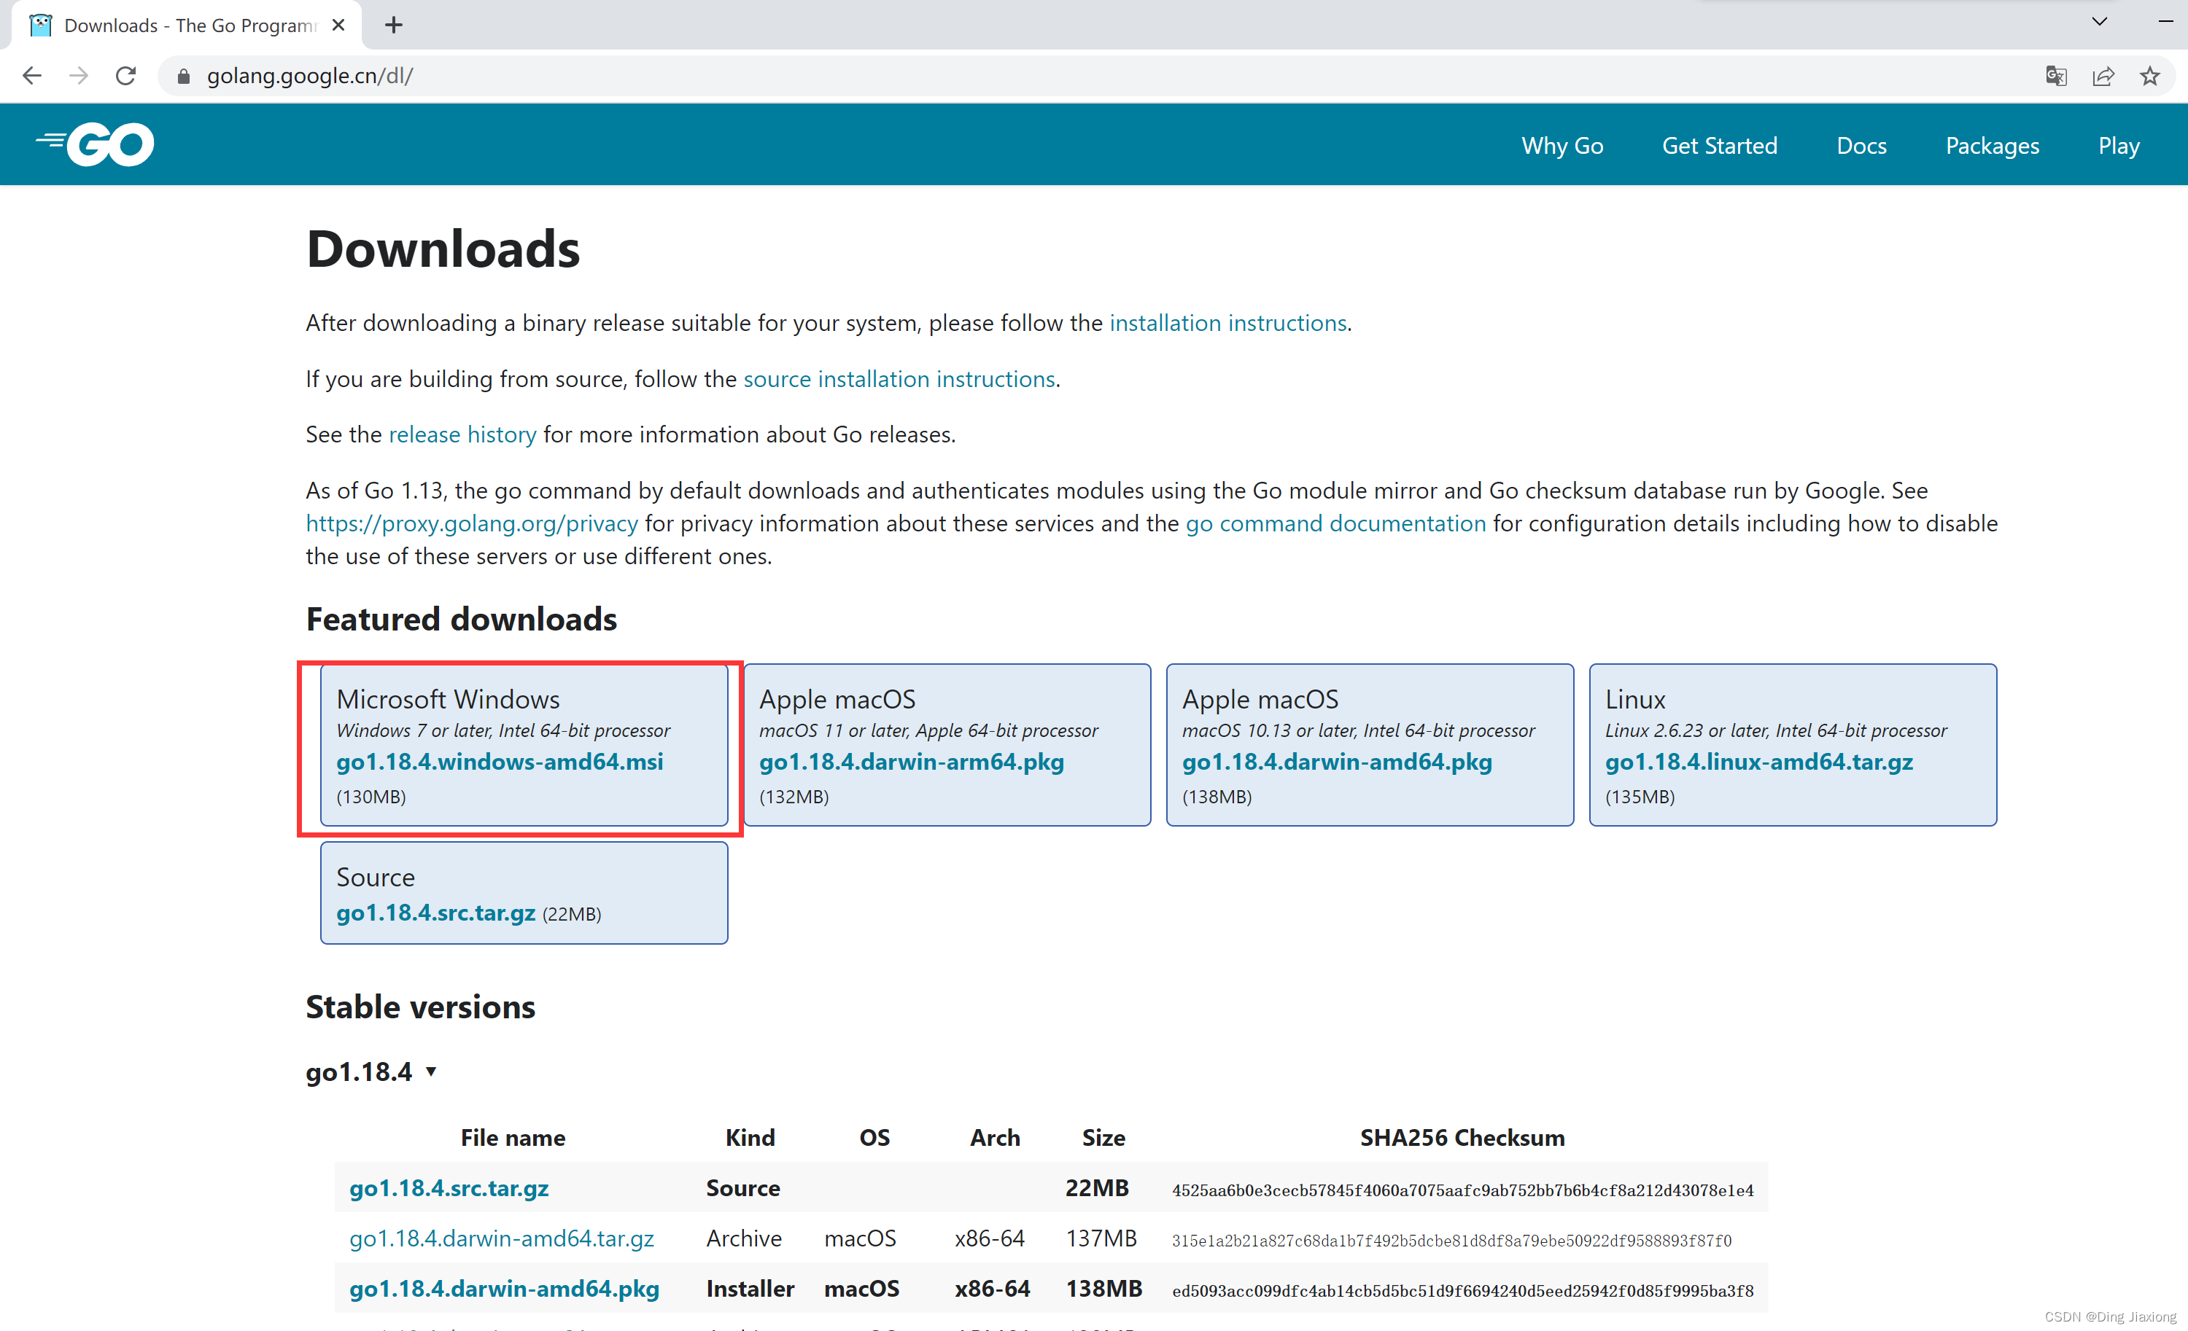Open the tab search chevron
This screenshot has width=2188, height=1331.
[2100, 21]
